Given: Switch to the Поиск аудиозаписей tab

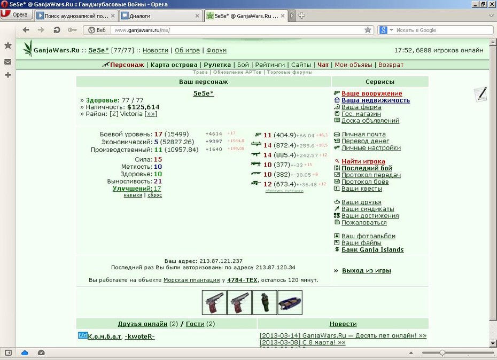Looking at the screenshot, I should pyautogui.click(x=76, y=16).
